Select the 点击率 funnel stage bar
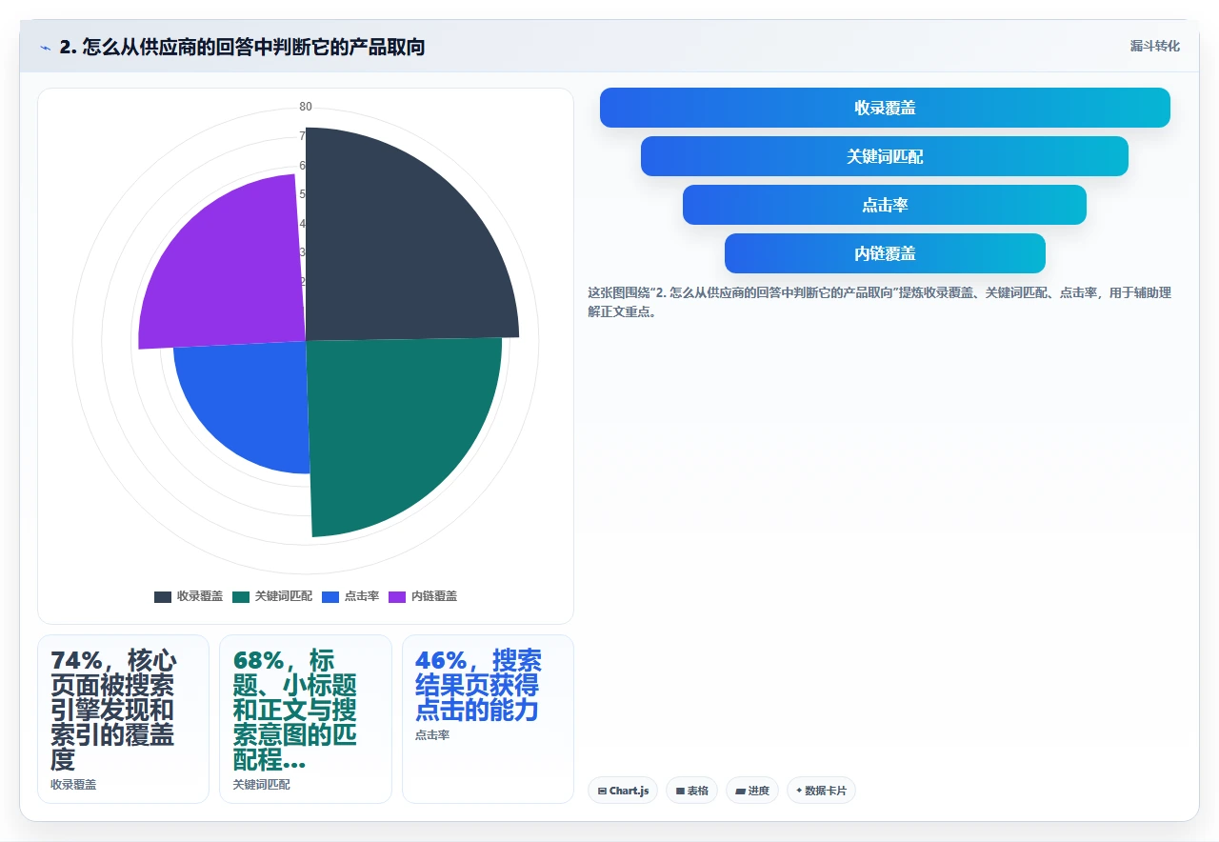This screenshot has height=842, width=1219. (885, 205)
